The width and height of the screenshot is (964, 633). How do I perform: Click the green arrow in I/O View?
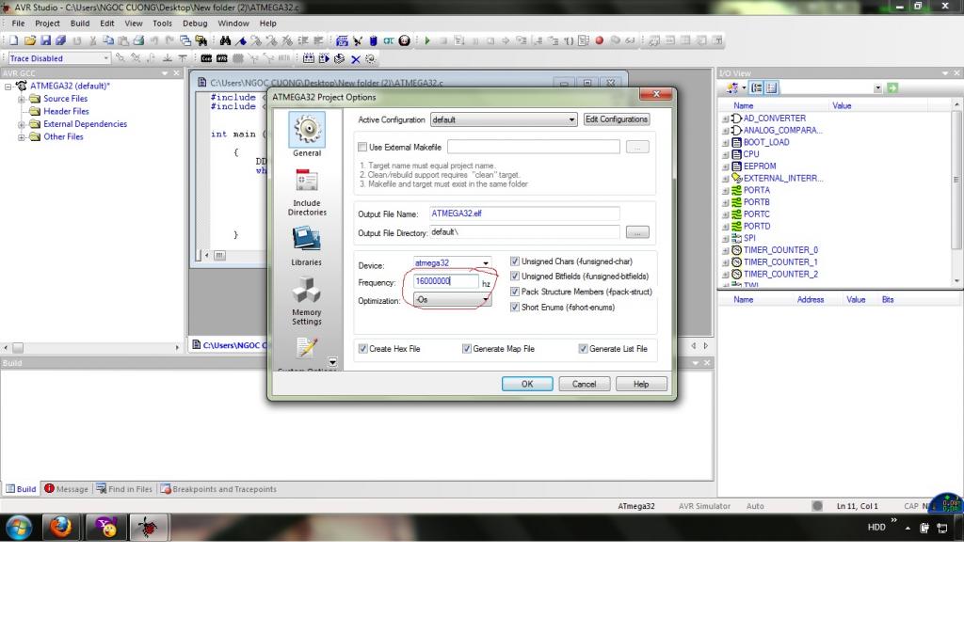tap(892, 87)
